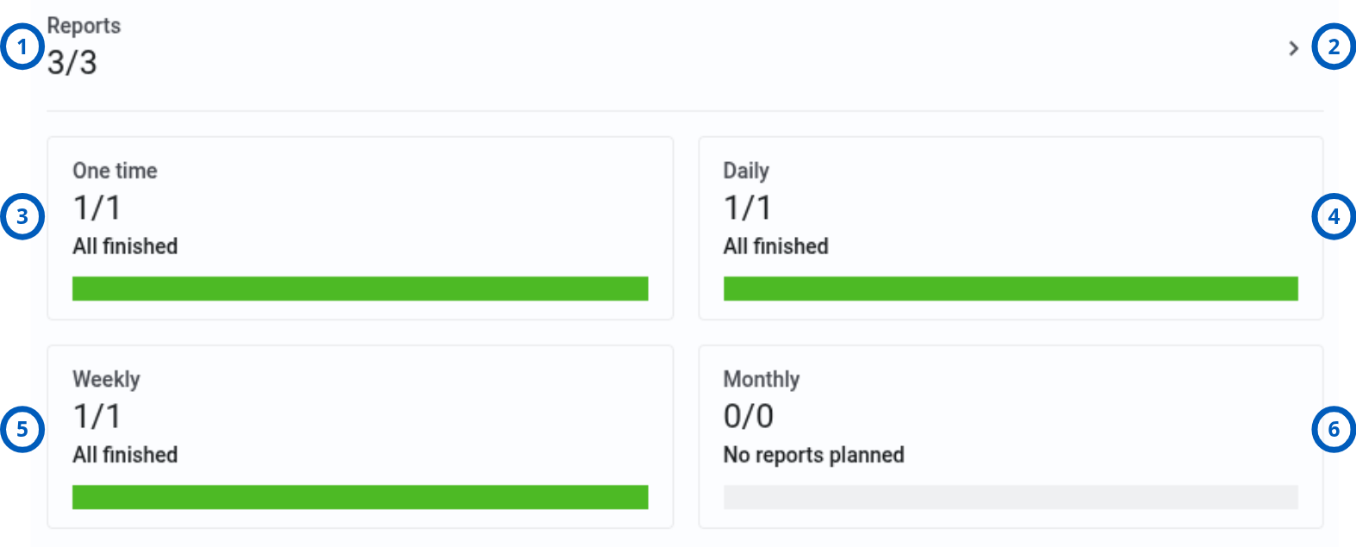
Task: Select the 3/3 reports total count
Action: point(72,63)
